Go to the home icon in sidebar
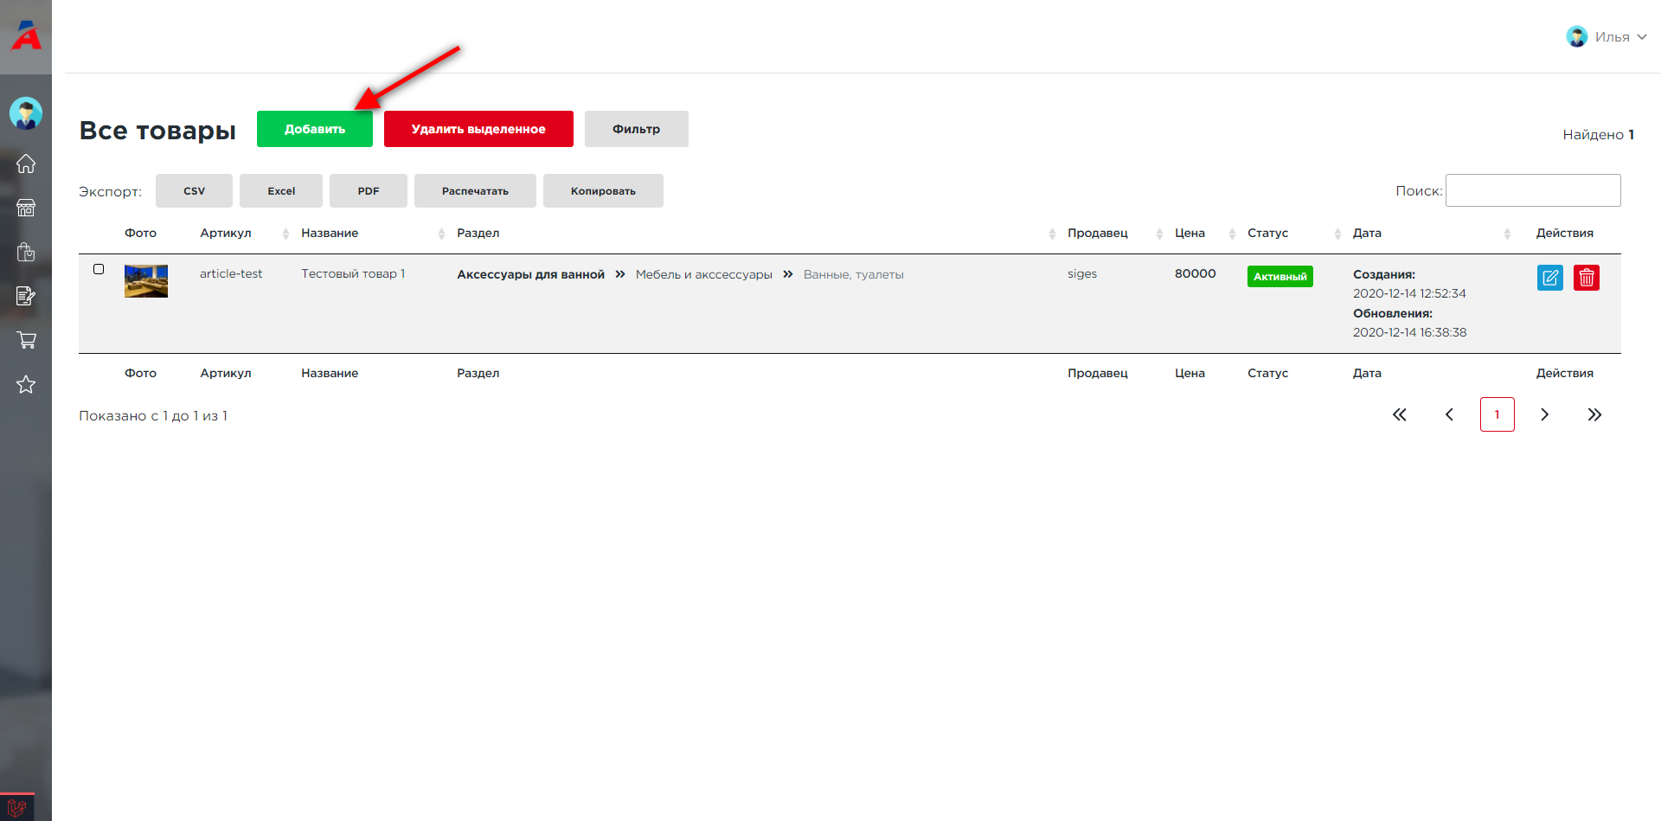This screenshot has width=1661, height=821. pyautogui.click(x=26, y=164)
